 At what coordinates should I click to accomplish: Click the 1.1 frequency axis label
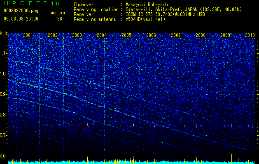coord(3,53)
